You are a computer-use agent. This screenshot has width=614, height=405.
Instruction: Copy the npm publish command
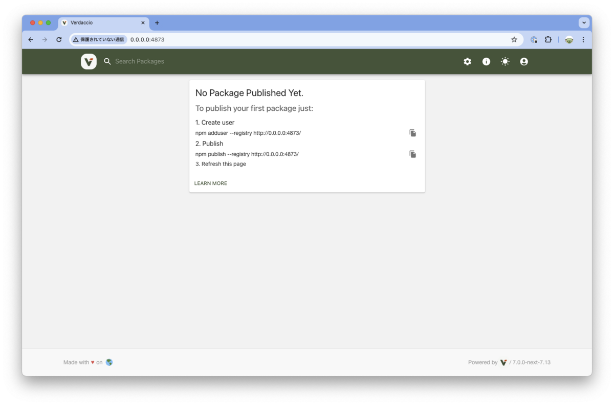tap(412, 154)
